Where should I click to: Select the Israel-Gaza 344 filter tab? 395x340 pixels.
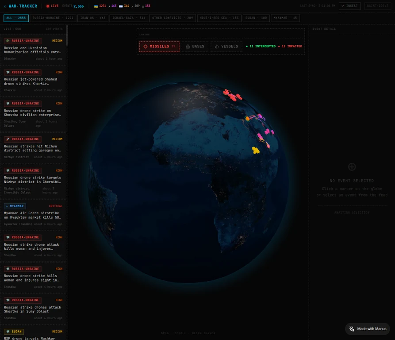pos(129,18)
